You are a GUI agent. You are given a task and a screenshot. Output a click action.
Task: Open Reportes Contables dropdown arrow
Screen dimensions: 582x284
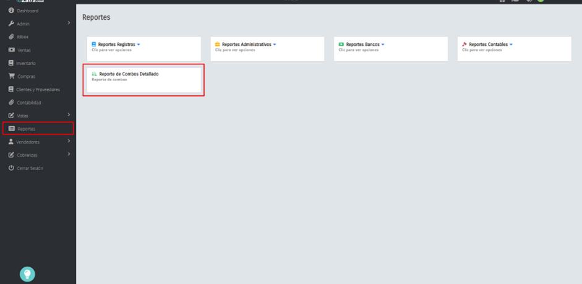click(x=511, y=45)
